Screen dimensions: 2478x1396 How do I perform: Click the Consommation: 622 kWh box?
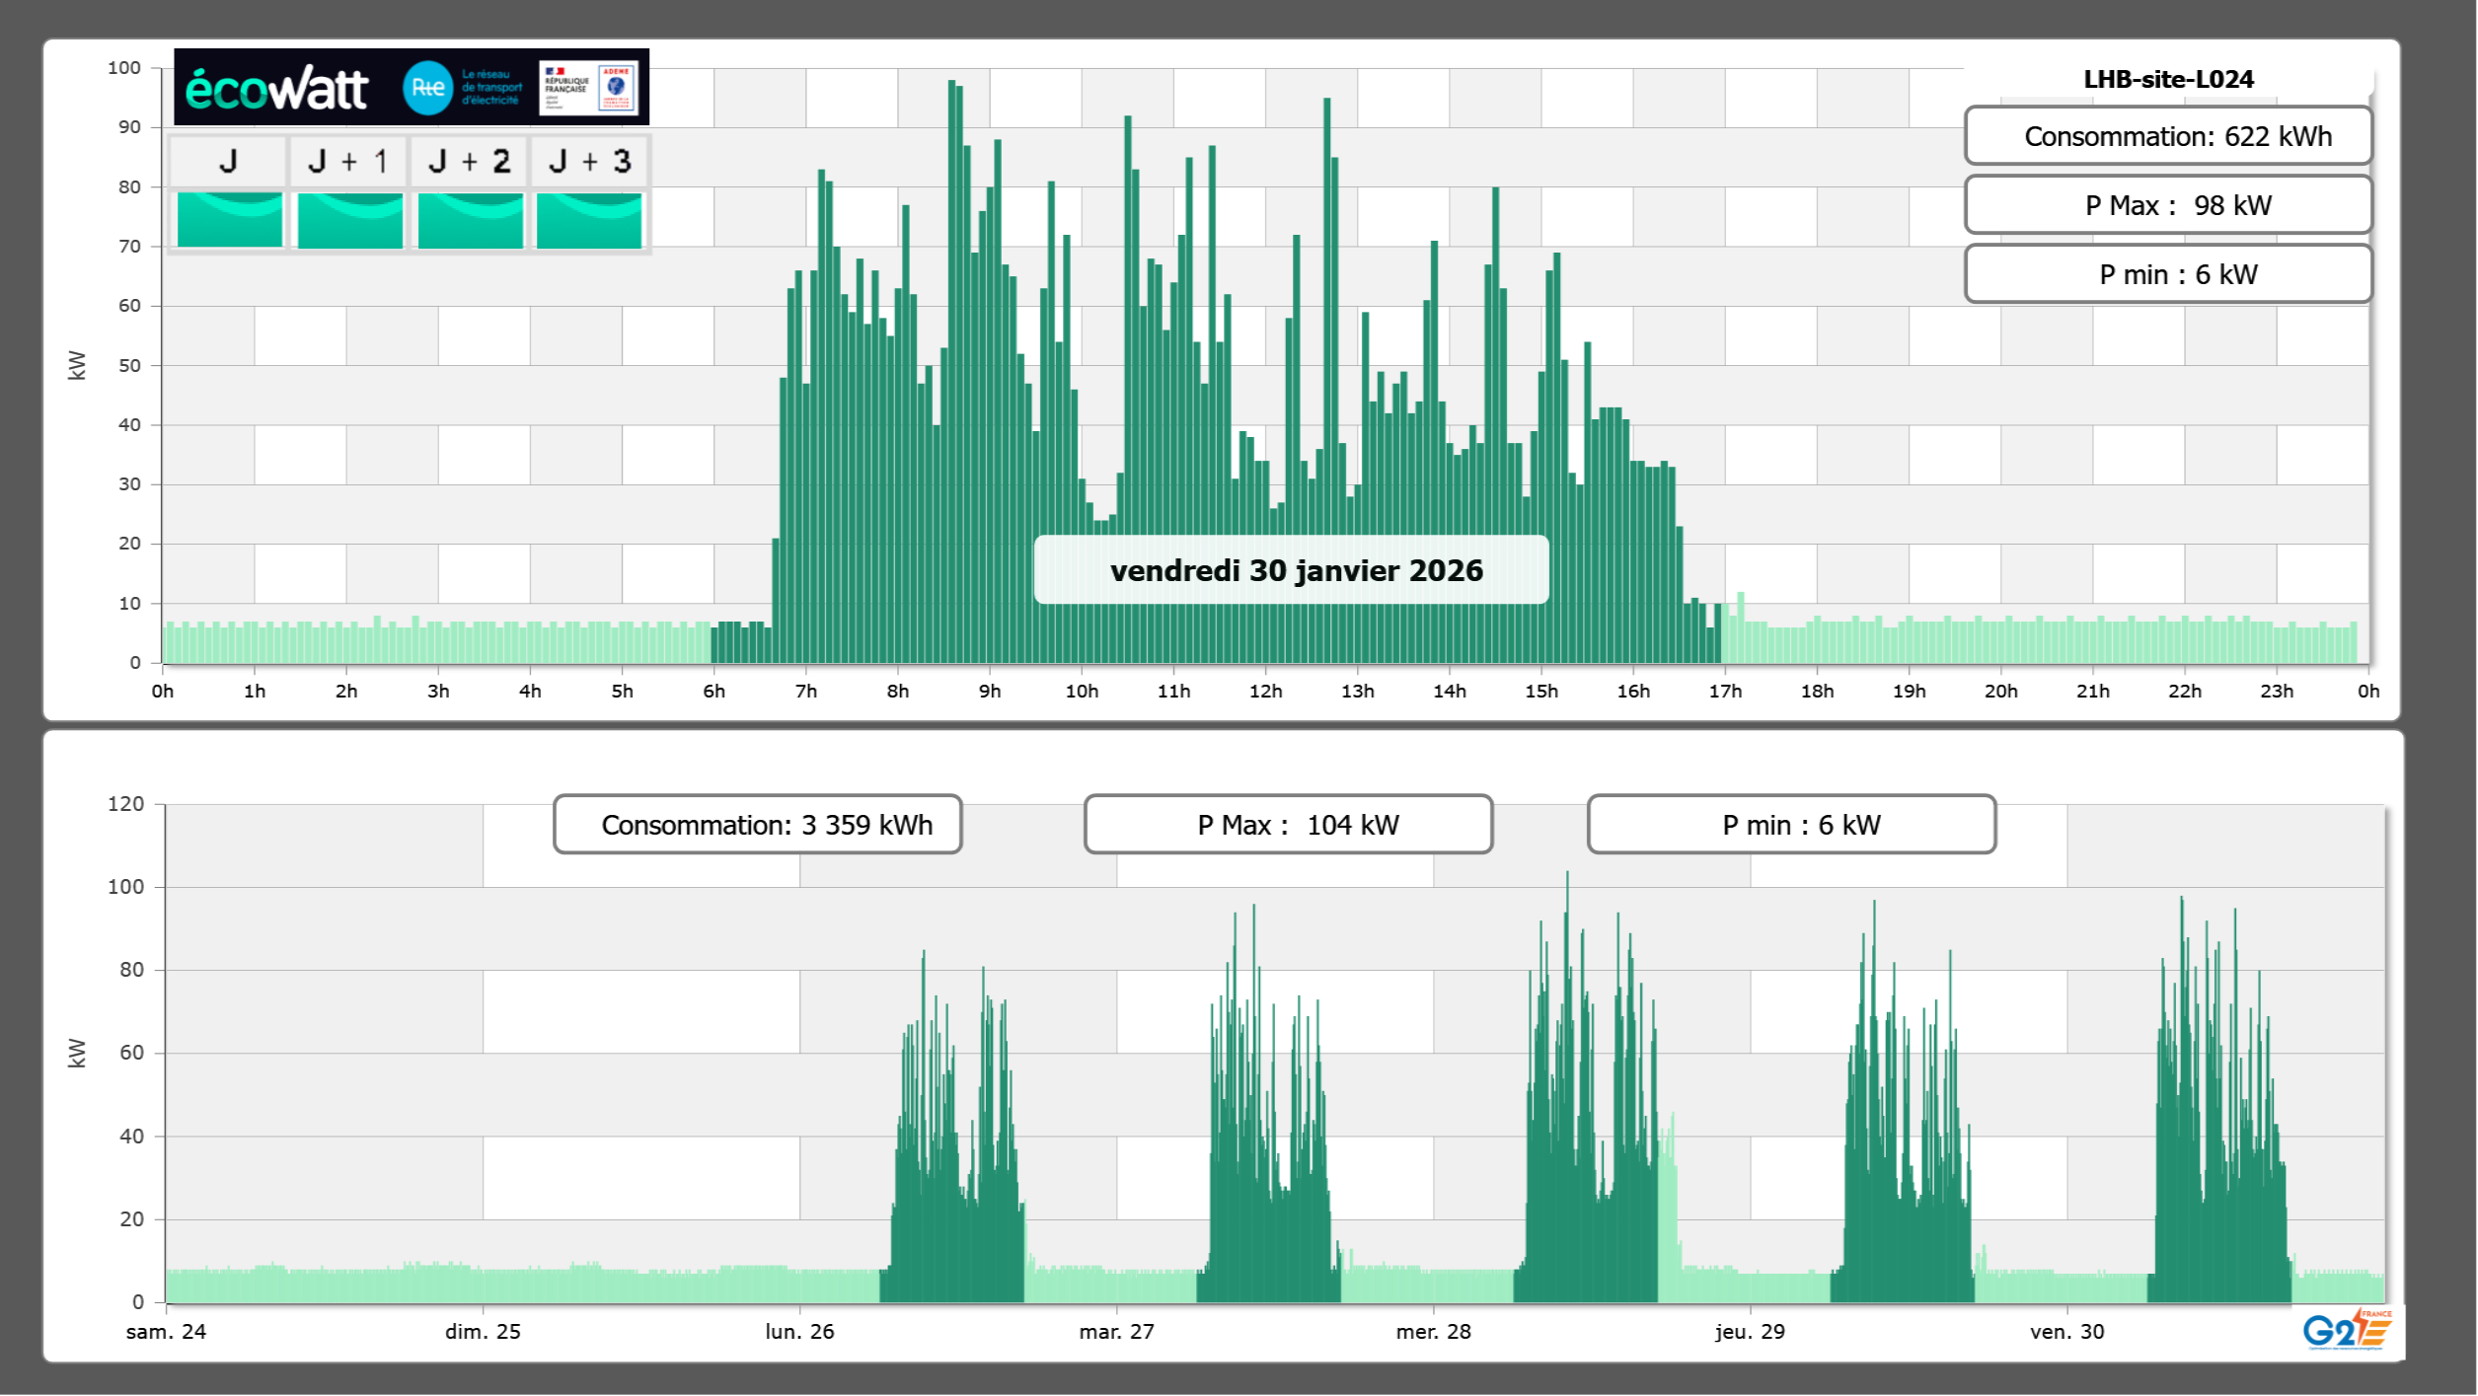pyautogui.click(x=2167, y=136)
